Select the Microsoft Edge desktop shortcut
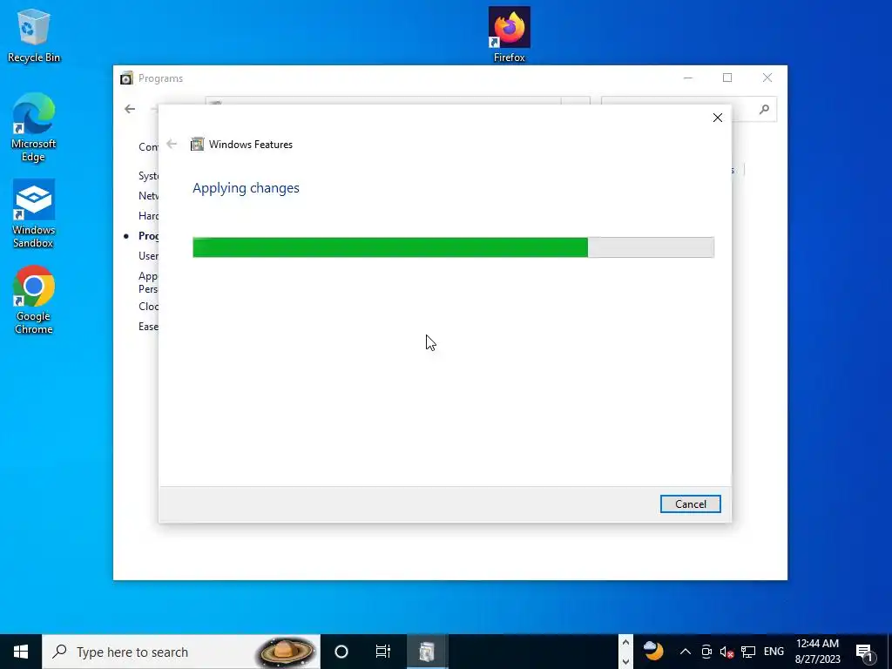Screen dimensions: 892x669 click(34, 127)
